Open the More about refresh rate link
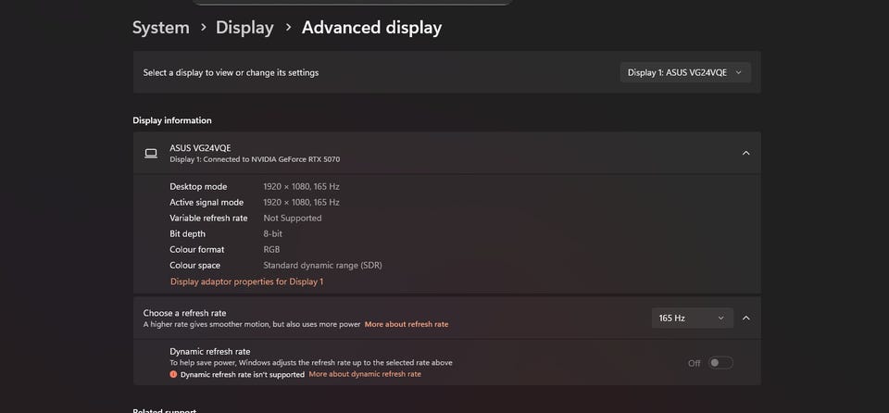This screenshot has height=413, width=889. click(x=407, y=325)
